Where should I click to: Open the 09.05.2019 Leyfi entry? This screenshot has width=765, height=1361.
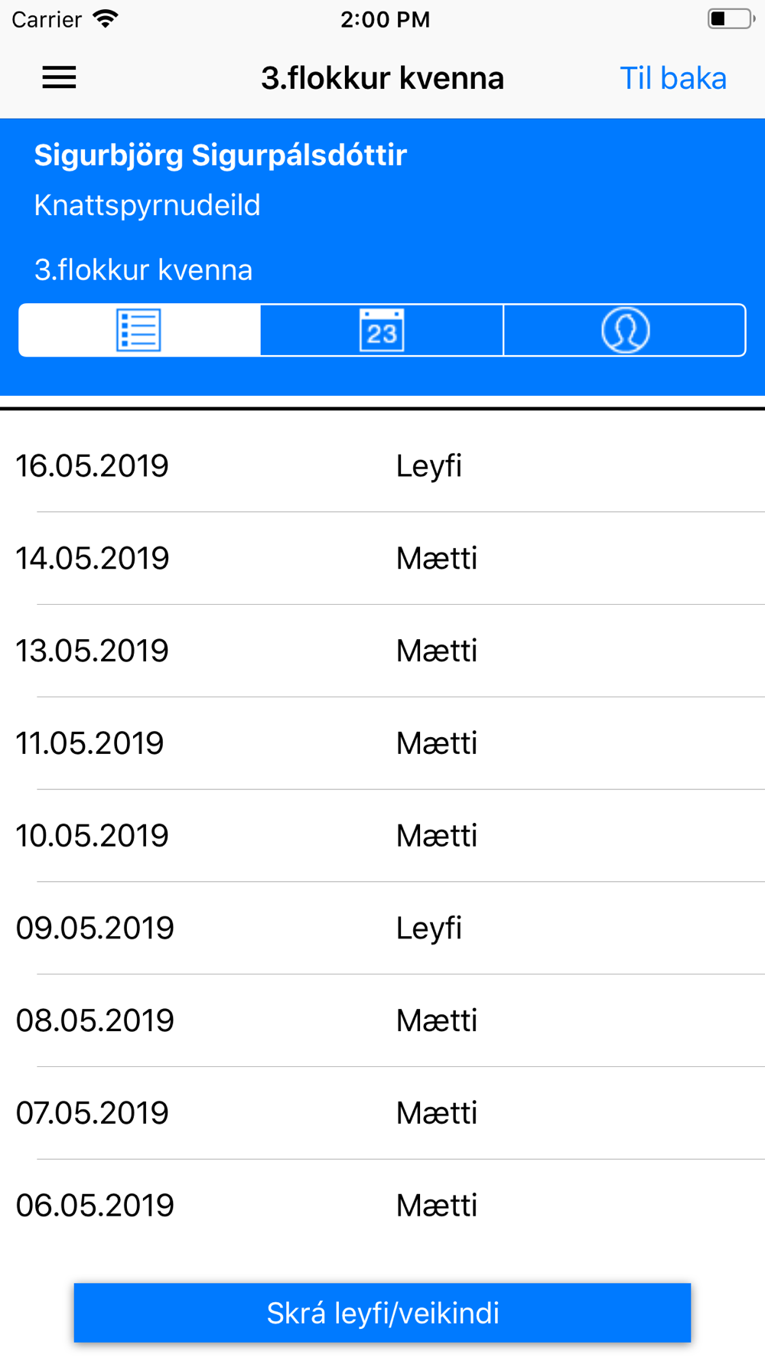tap(382, 929)
